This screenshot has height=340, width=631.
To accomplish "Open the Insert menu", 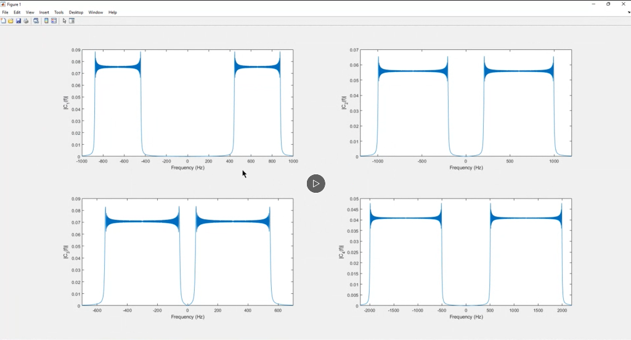I will coord(44,12).
